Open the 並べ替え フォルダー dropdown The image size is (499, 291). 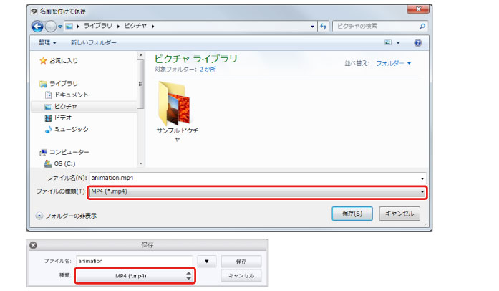[394, 63]
